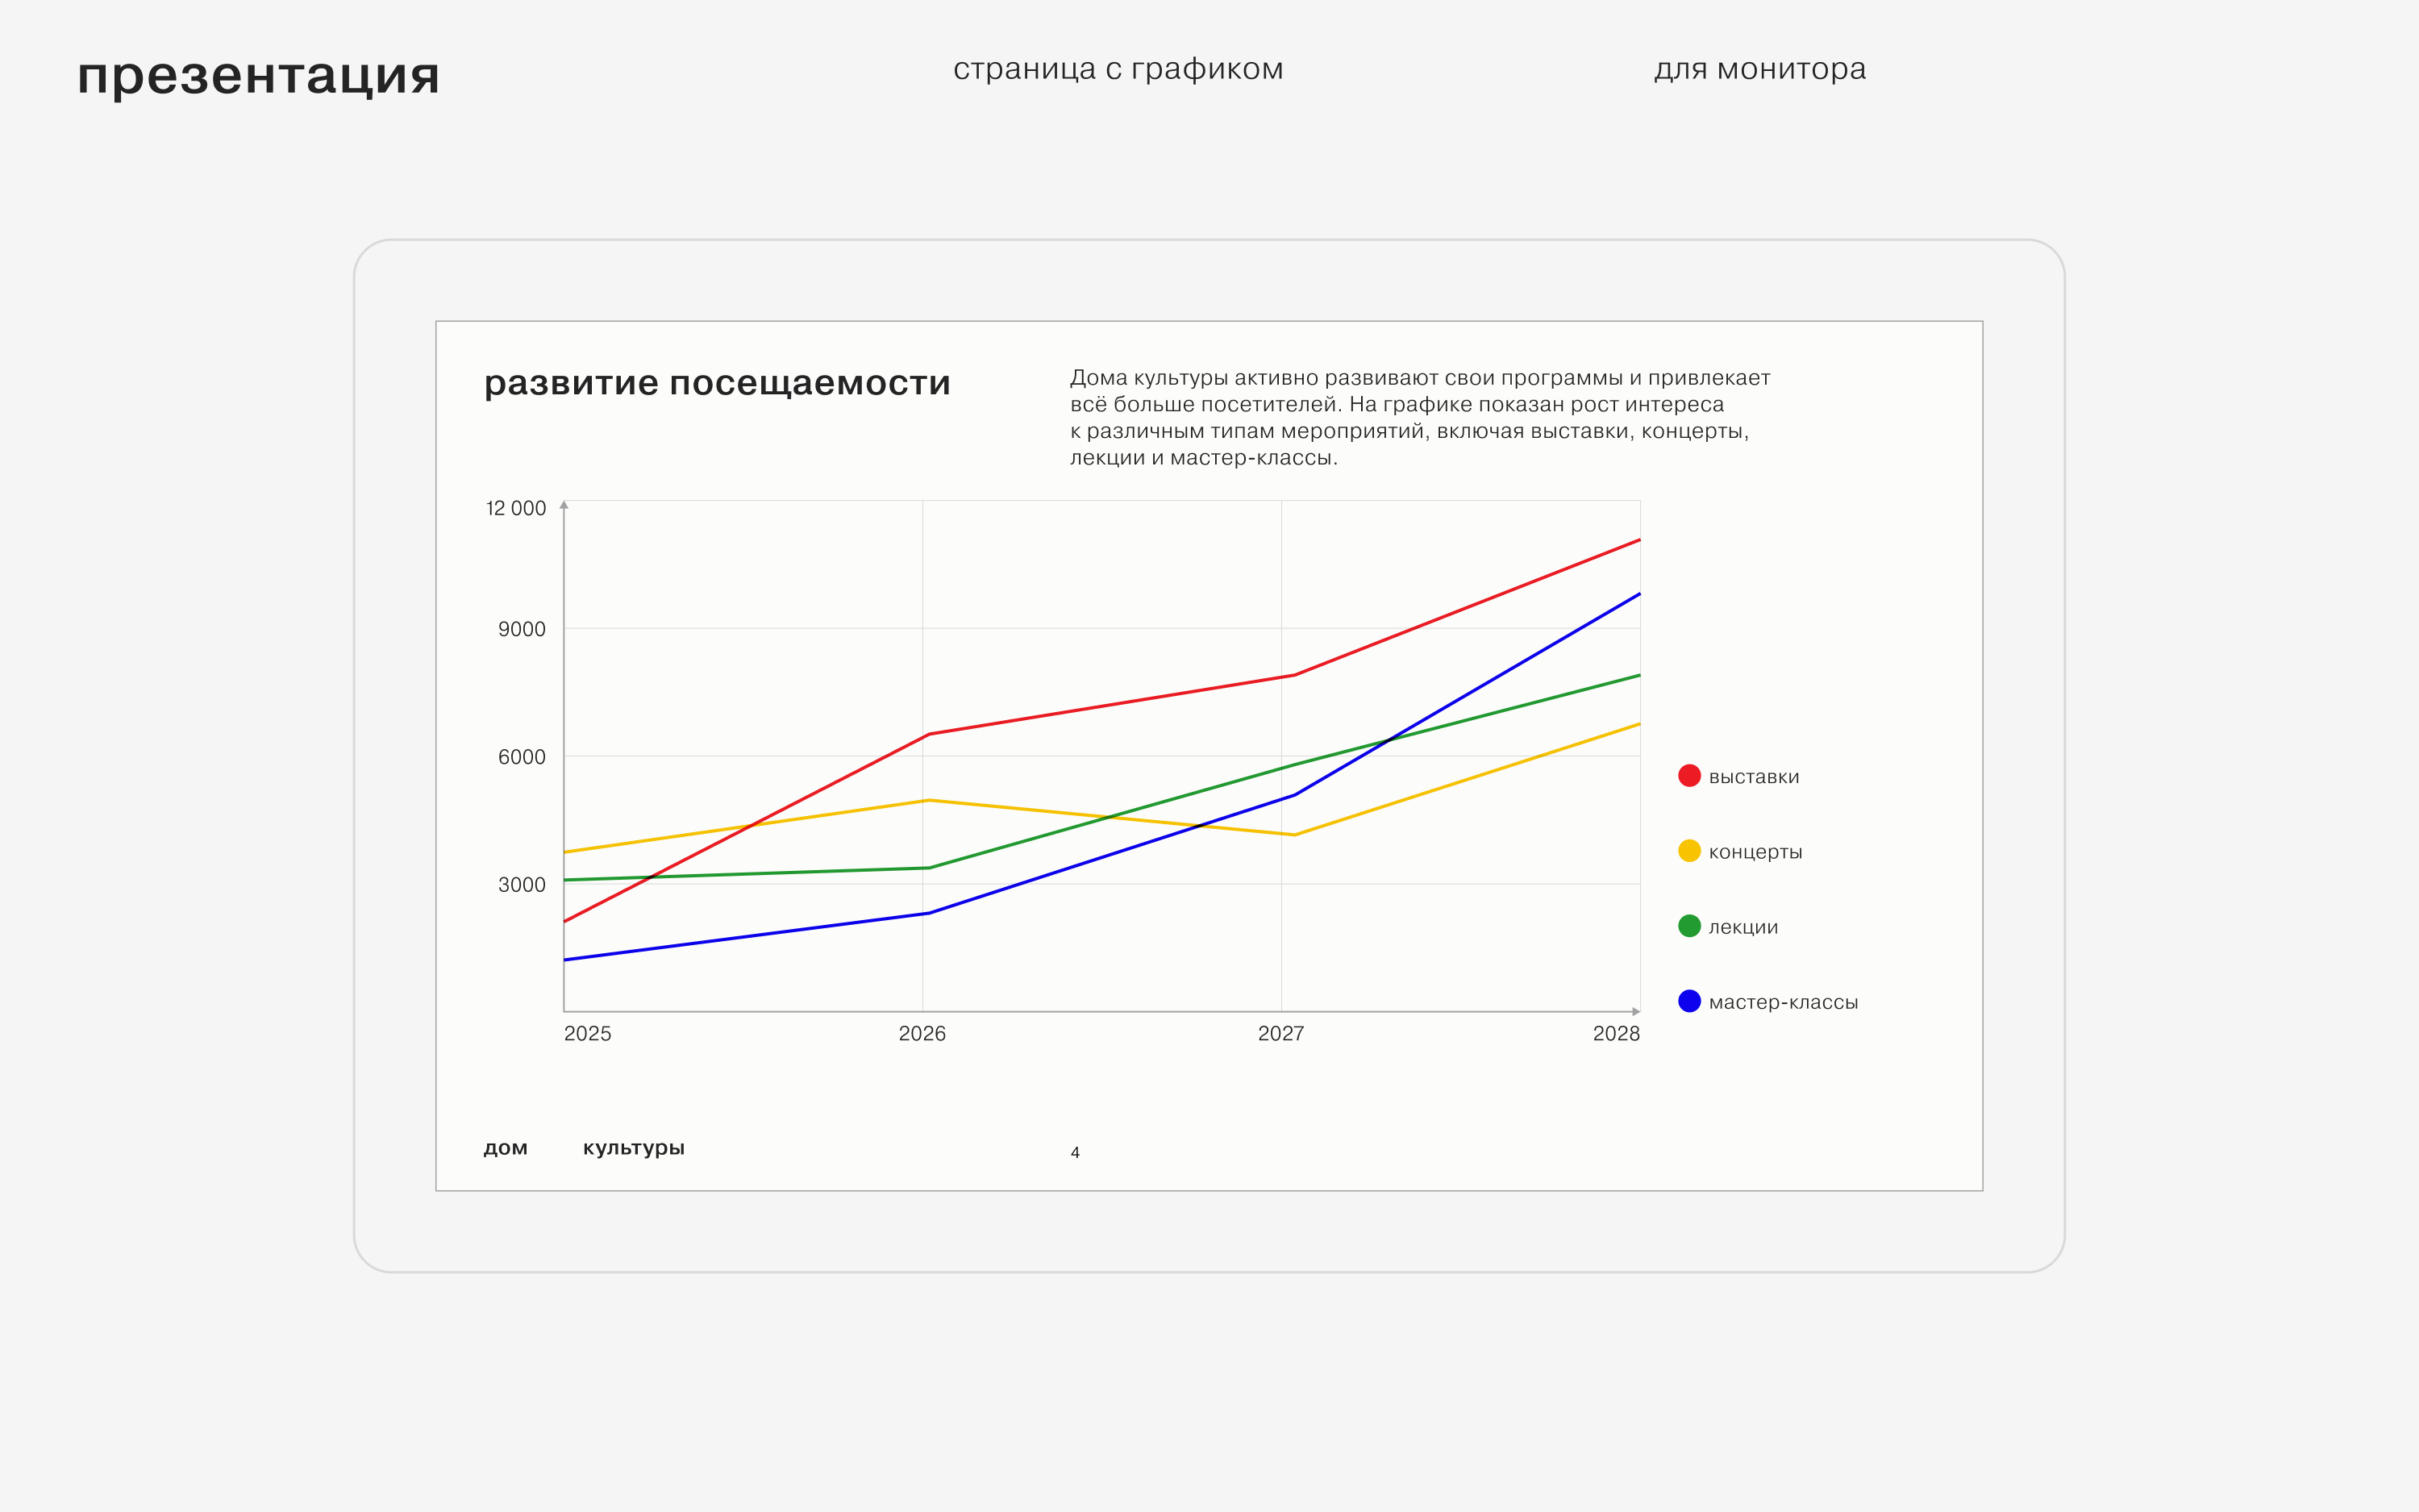This screenshot has width=2419, height=1512.
Task: Select the лекции legend label
Action: [1743, 927]
